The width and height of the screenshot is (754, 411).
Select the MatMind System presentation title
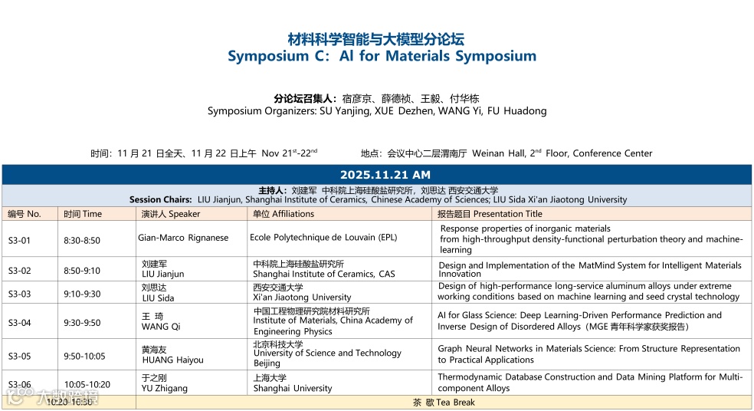click(x=590, y=269)
